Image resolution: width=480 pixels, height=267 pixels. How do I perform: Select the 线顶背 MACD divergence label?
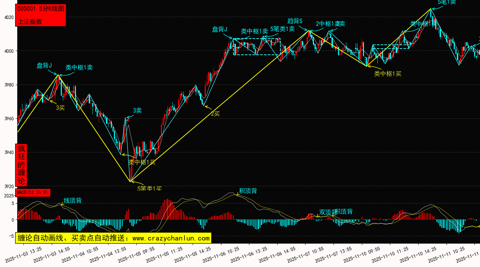click(x=73, y=201)
